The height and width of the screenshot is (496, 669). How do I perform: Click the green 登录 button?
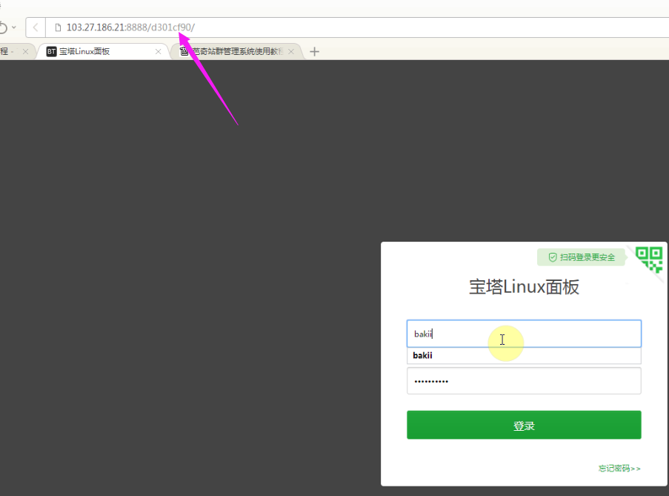pyautogui.click(x=524, y=425)
